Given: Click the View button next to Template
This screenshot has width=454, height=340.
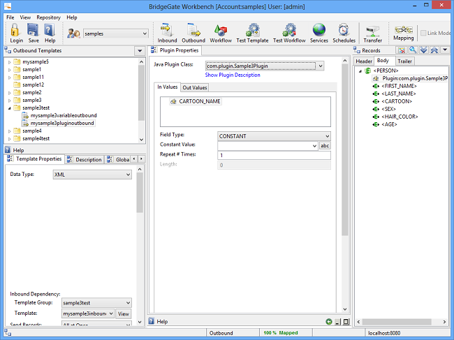Looking at the screenshot, I should click(x=124, y=313).
